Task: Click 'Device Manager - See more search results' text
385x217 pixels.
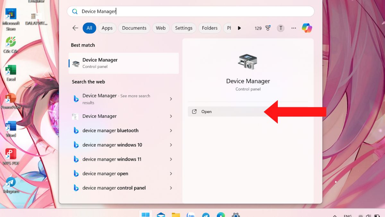Action: [x=116, y=99]
